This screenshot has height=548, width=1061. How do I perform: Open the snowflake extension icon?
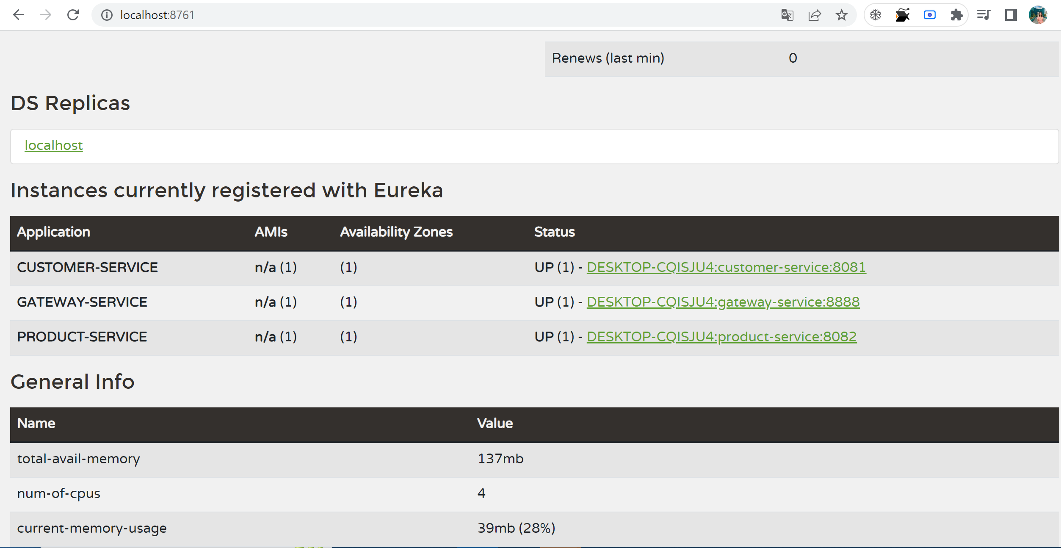point(876,15)
